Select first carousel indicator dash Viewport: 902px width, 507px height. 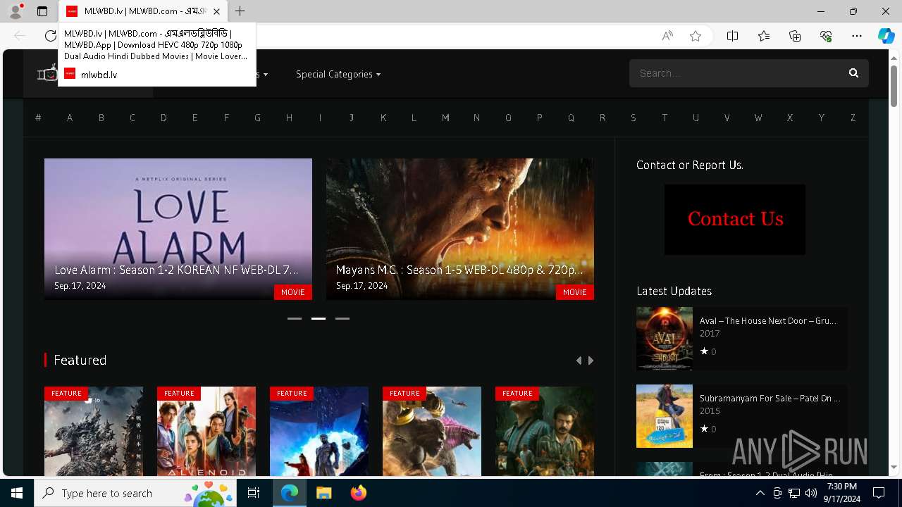(x=295, y=318)
